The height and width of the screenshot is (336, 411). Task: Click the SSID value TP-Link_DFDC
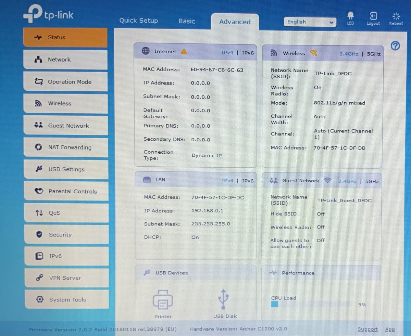point(333,74)
